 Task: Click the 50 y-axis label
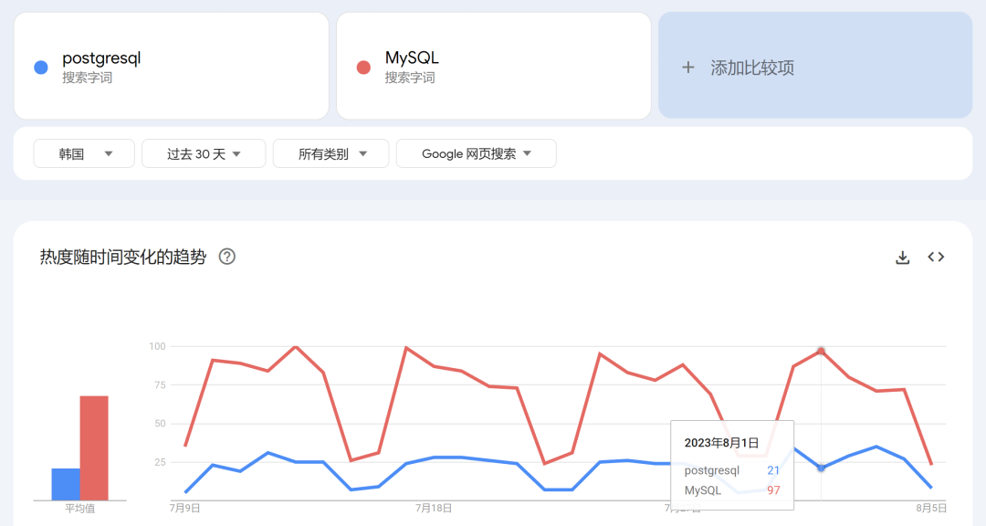coord(160,424)
